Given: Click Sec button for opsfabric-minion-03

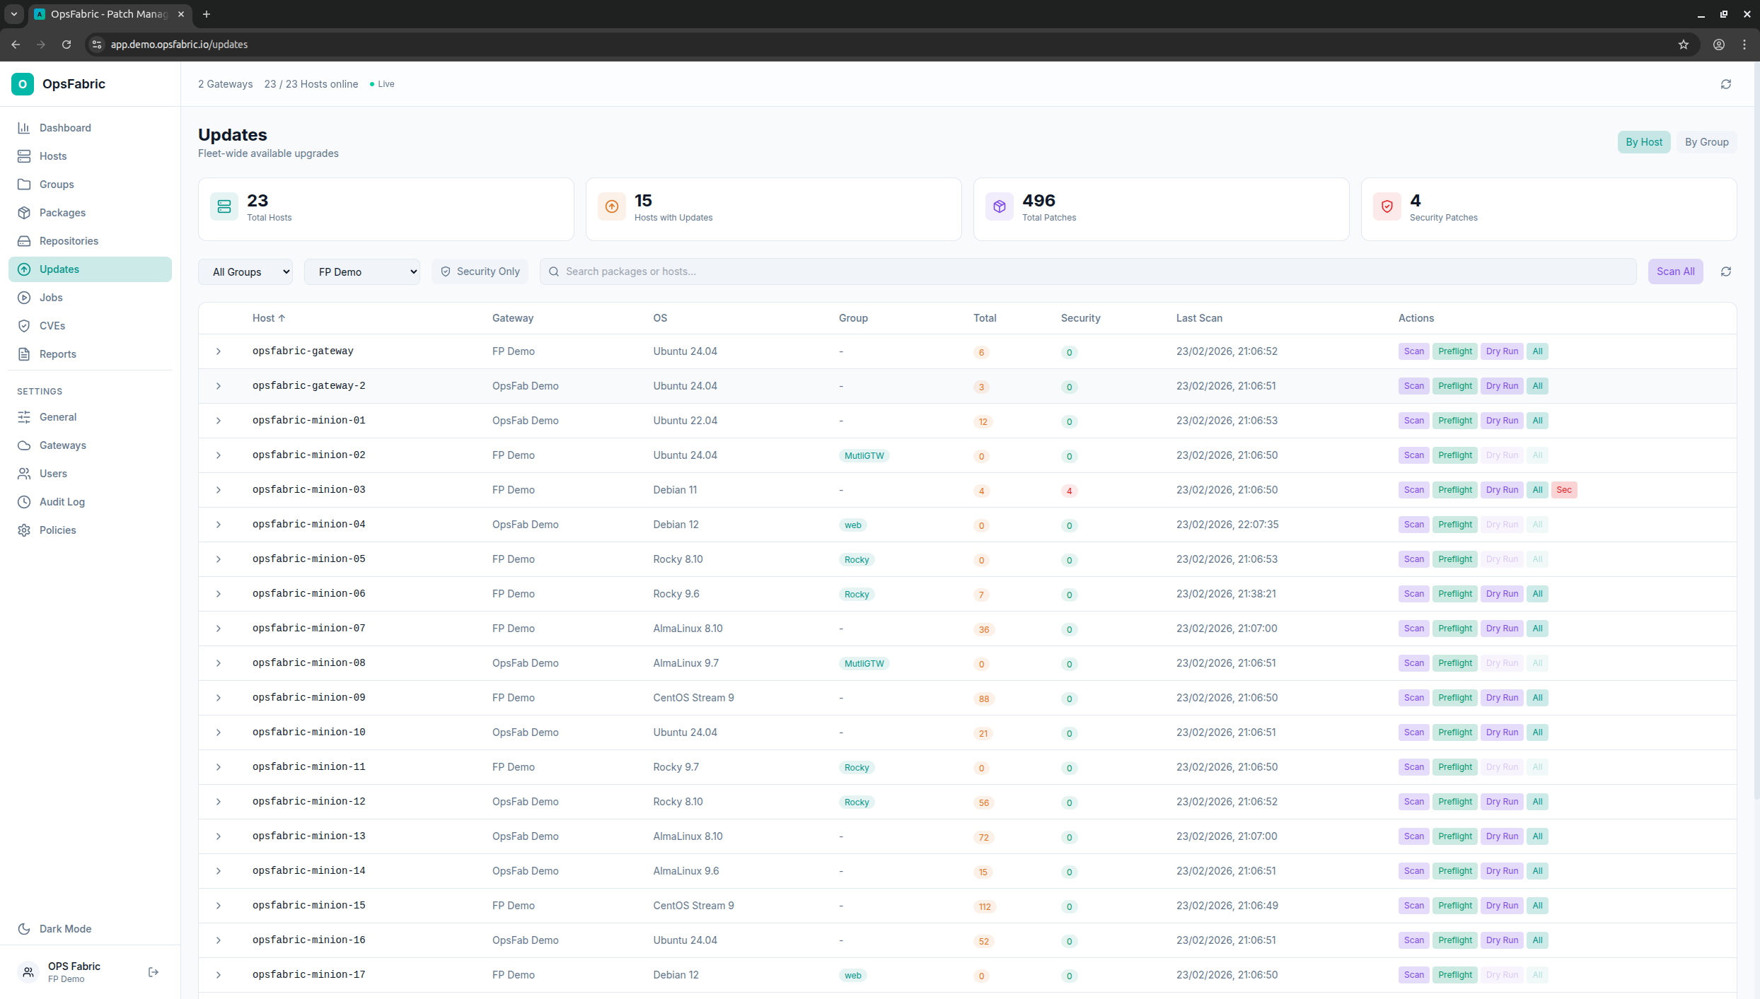Looking at the screenshot, I should click(x=1564, y=490).
